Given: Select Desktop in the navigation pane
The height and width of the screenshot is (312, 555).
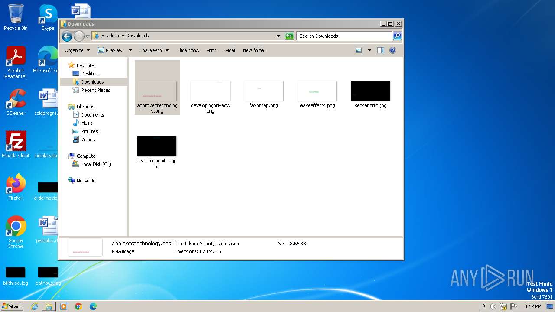Looking at the screenshot, I should [x=89, y=74].
